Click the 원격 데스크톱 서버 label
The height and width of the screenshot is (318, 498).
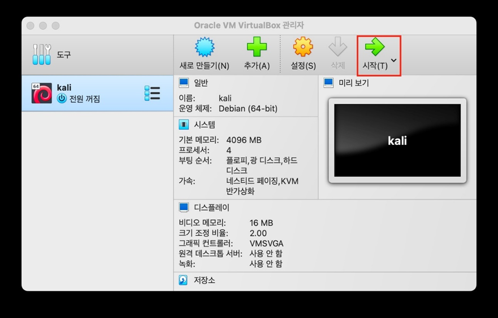(210, 253)
